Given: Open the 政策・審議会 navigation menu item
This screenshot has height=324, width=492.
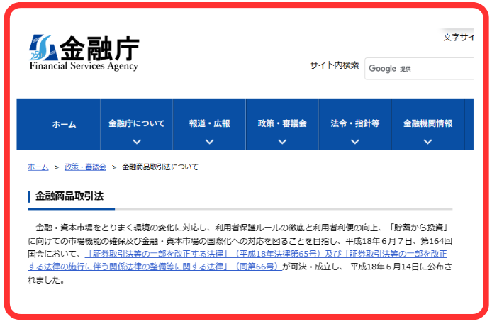Looking at the screenshot, I should 282,125.
